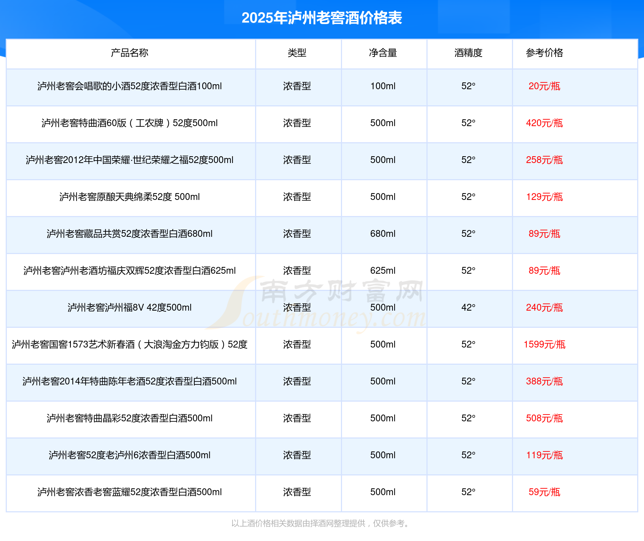Click 泸州老窖原酿天典绵柔52度 500ml product name
644x541 pixels.
(x=130, y=197)
